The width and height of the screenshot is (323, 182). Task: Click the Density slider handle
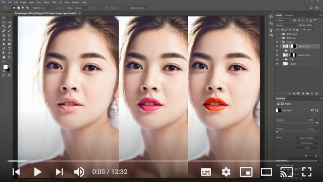(317, 122)
